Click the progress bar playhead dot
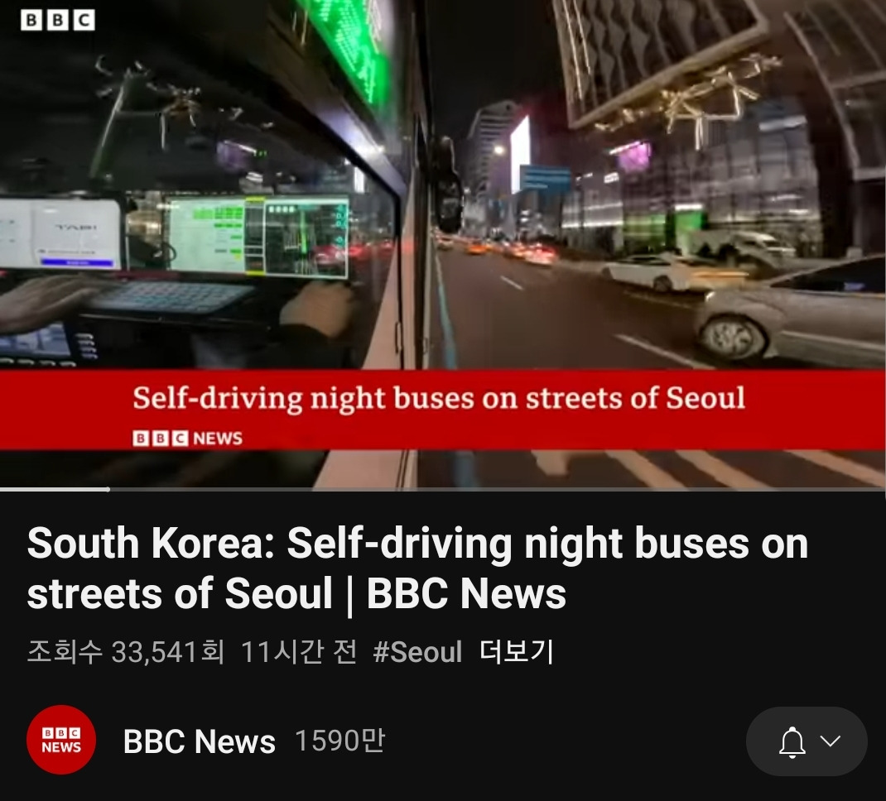The width and height of the screenshot is (886, 801). 108,489
